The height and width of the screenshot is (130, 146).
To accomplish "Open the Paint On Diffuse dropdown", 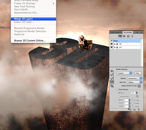I will 135,82.
